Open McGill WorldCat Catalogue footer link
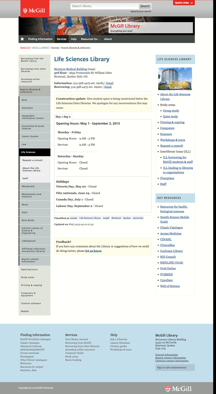This screenshot has height=394, width=216. point(35,339)
